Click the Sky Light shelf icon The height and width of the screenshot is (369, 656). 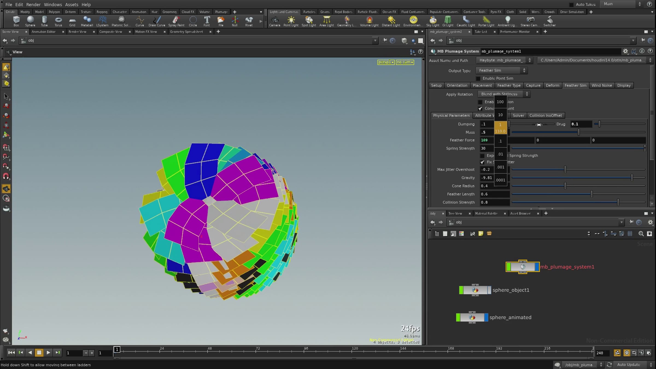[433, 21]
